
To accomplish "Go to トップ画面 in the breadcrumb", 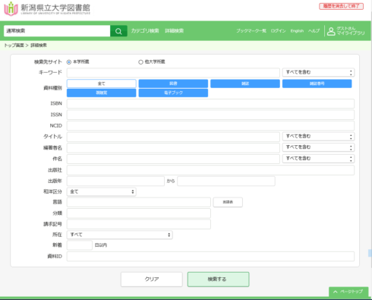I will click(x=14, y=46).
